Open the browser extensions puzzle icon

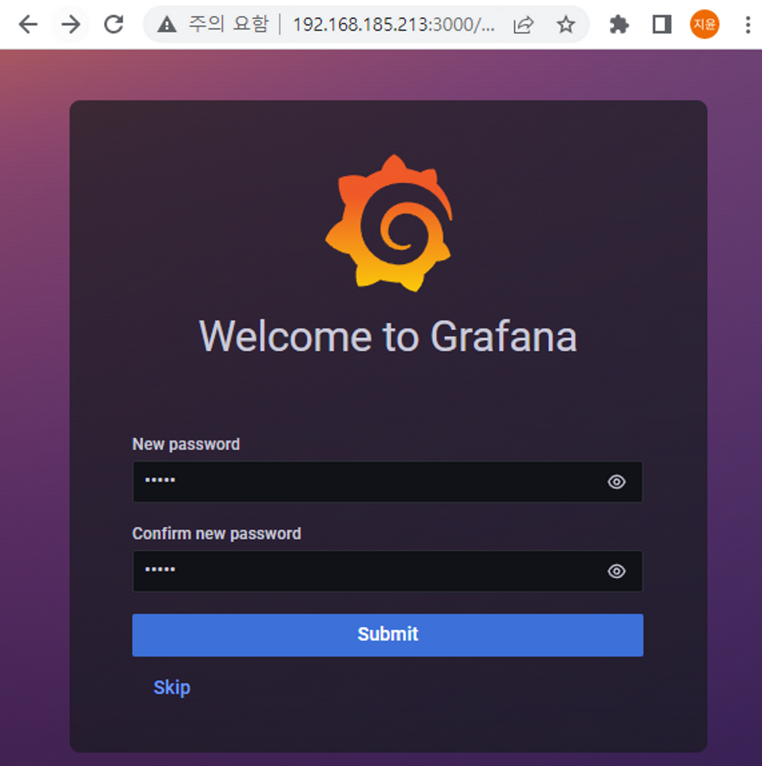[619, 24]
